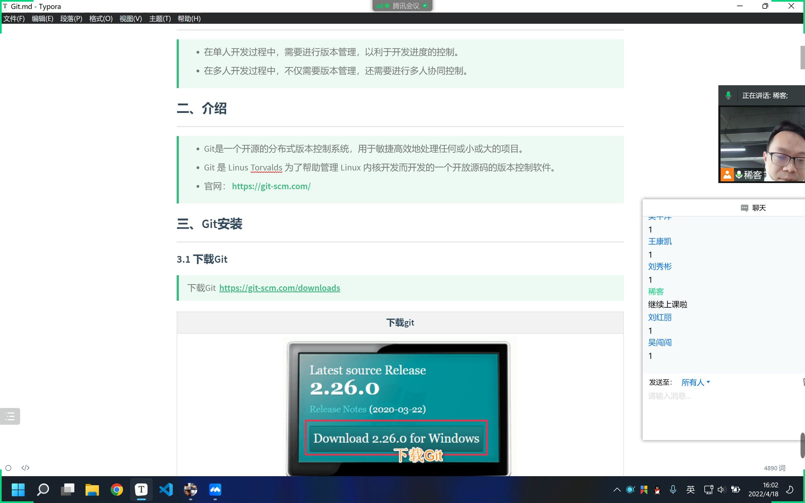Click the chat message input field
Image resolution: width=805 pixels, height=503 pixels.
coord(722,412)
